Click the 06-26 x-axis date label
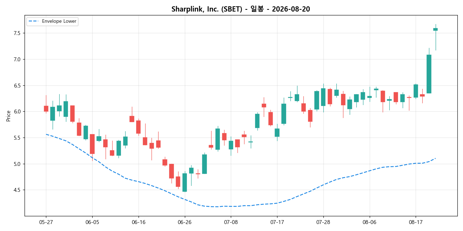The height and width of the screenshot is (231, 463). point(184,222)
